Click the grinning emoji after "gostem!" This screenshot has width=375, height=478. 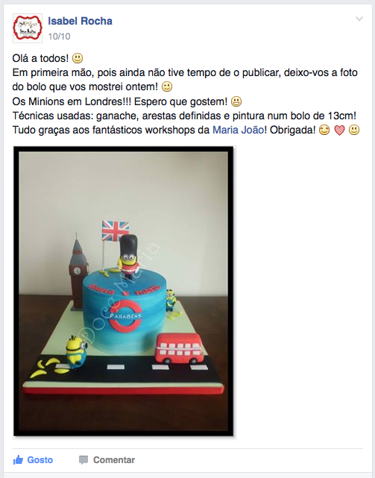tap(236, 101)
